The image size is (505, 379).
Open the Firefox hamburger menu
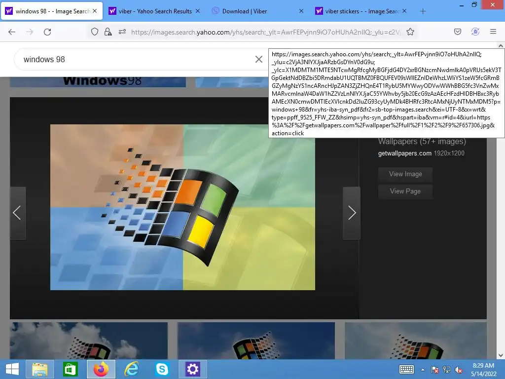coord(493,32)
